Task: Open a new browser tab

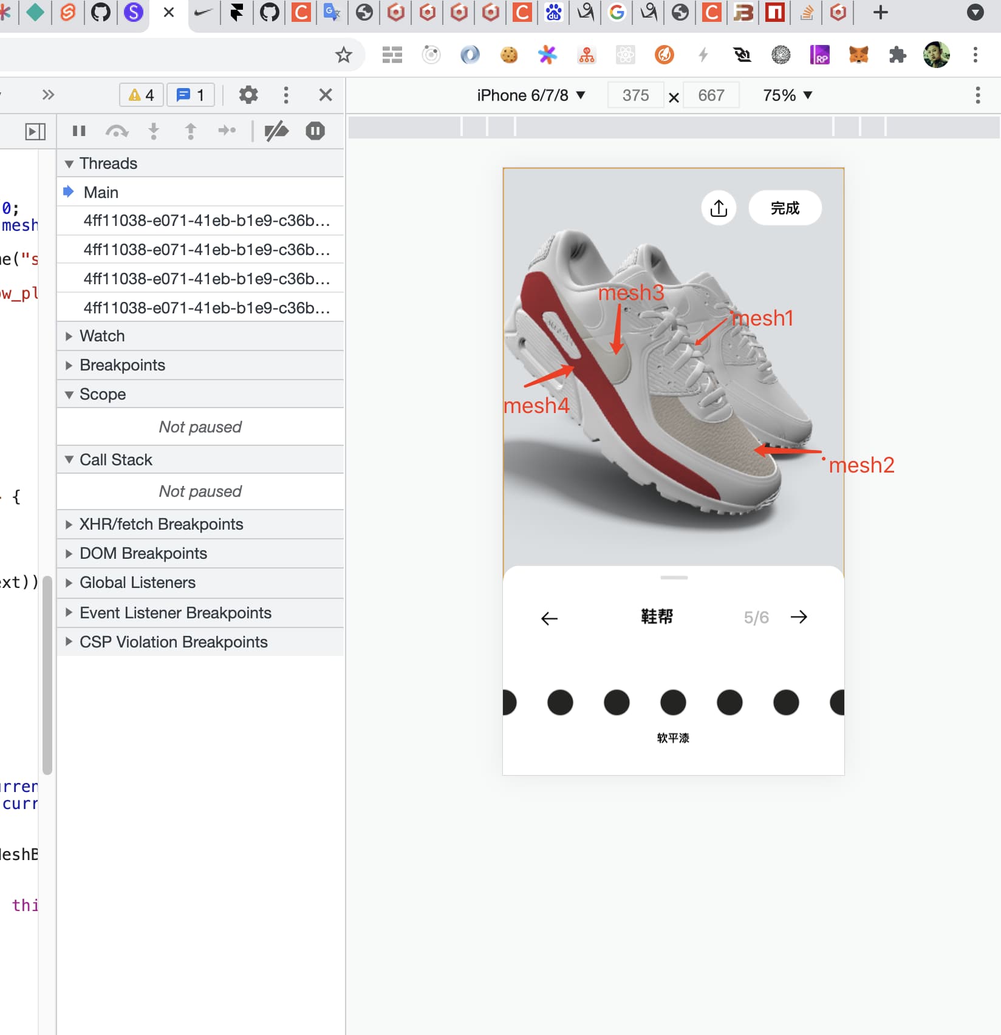Action: pos(880,12)
